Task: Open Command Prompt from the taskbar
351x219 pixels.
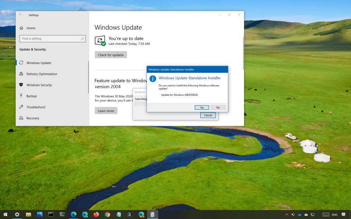Action: (x=51, y=214)
